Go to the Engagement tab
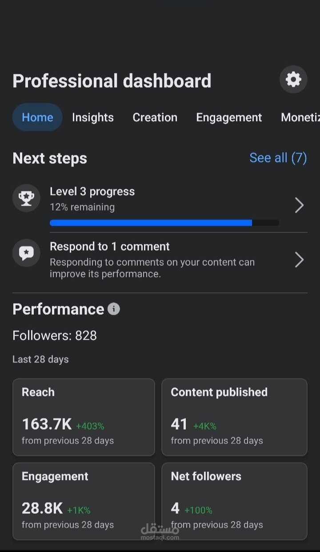The image size is (320, 552). [229, 117]
